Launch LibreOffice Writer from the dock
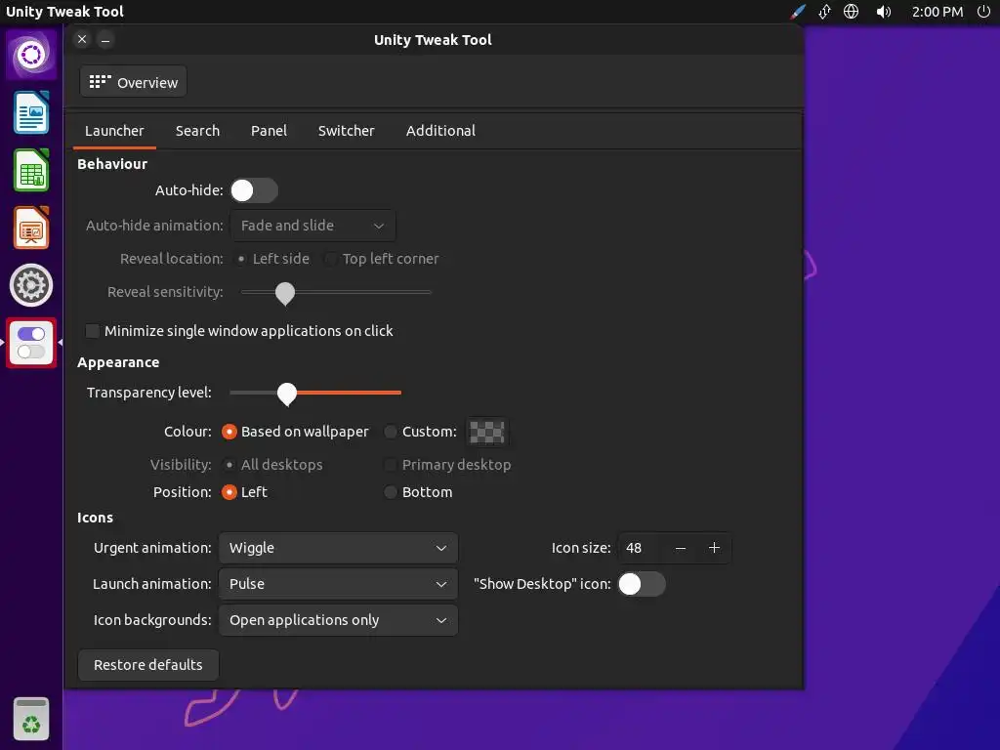 (x=31, y=112)
